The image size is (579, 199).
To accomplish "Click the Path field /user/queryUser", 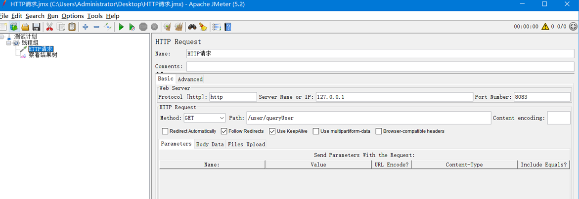I will (x=368, y=118).
